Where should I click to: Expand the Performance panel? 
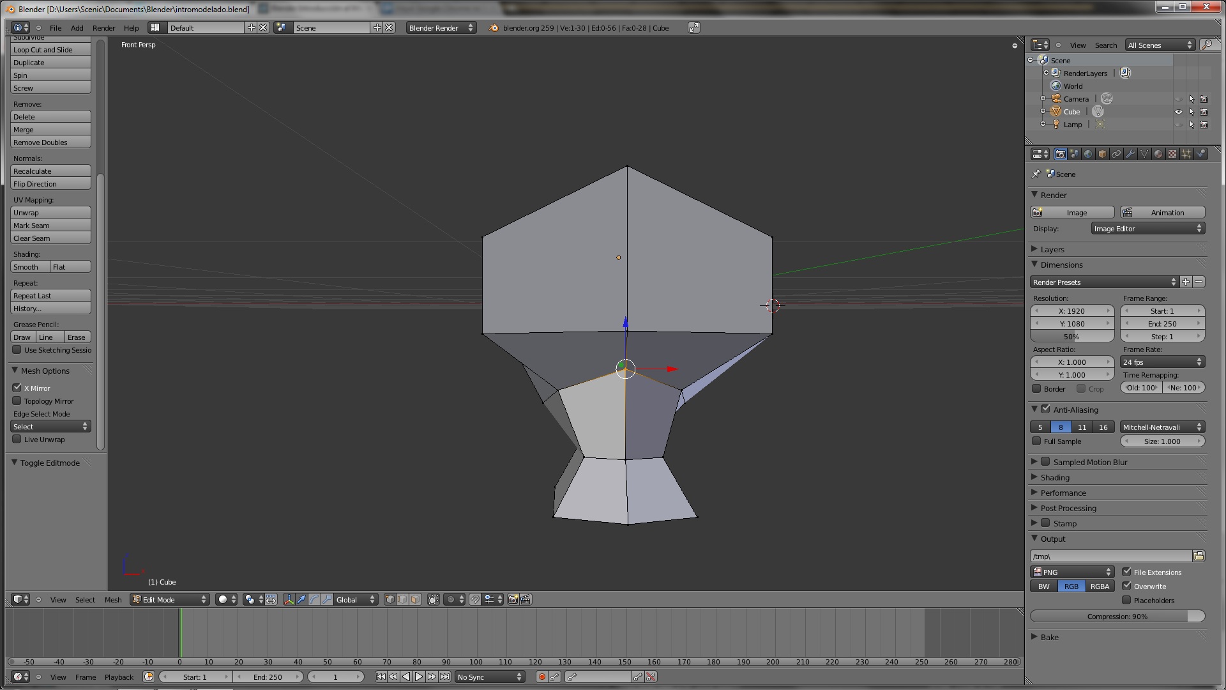click(1063, 493)
